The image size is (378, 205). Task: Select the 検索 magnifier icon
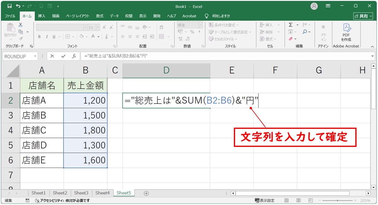[x=305, y=32]
